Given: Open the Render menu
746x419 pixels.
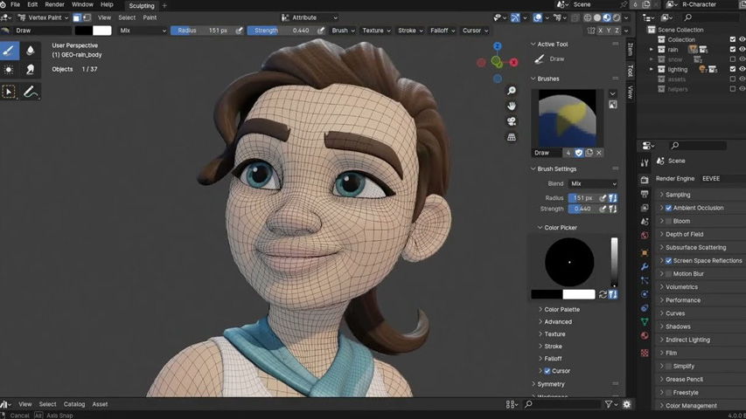Looking at the screenshot, I should [x=55, y=4].
